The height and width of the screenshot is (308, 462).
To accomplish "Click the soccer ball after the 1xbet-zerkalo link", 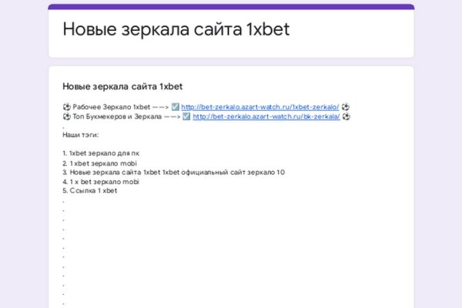I will pos(346,107).
